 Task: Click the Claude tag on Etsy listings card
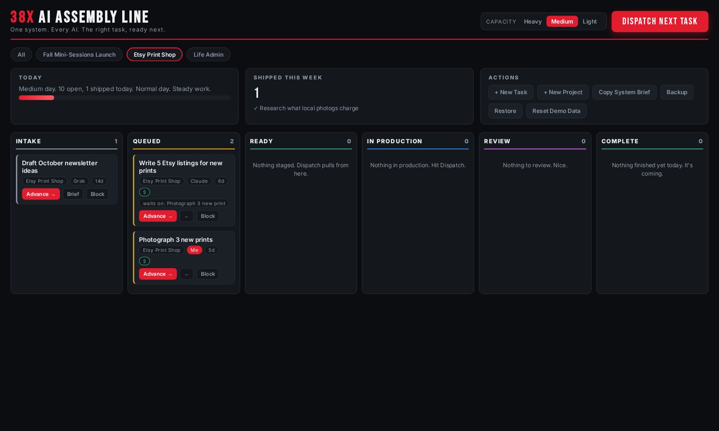point(199,181)
